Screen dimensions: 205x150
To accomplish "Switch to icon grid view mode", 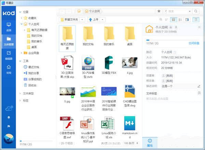I will coord(173,20).
